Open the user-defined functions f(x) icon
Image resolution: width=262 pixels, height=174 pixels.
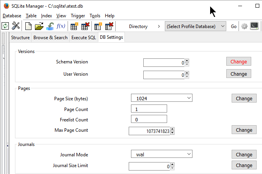[x=61, y=26]
